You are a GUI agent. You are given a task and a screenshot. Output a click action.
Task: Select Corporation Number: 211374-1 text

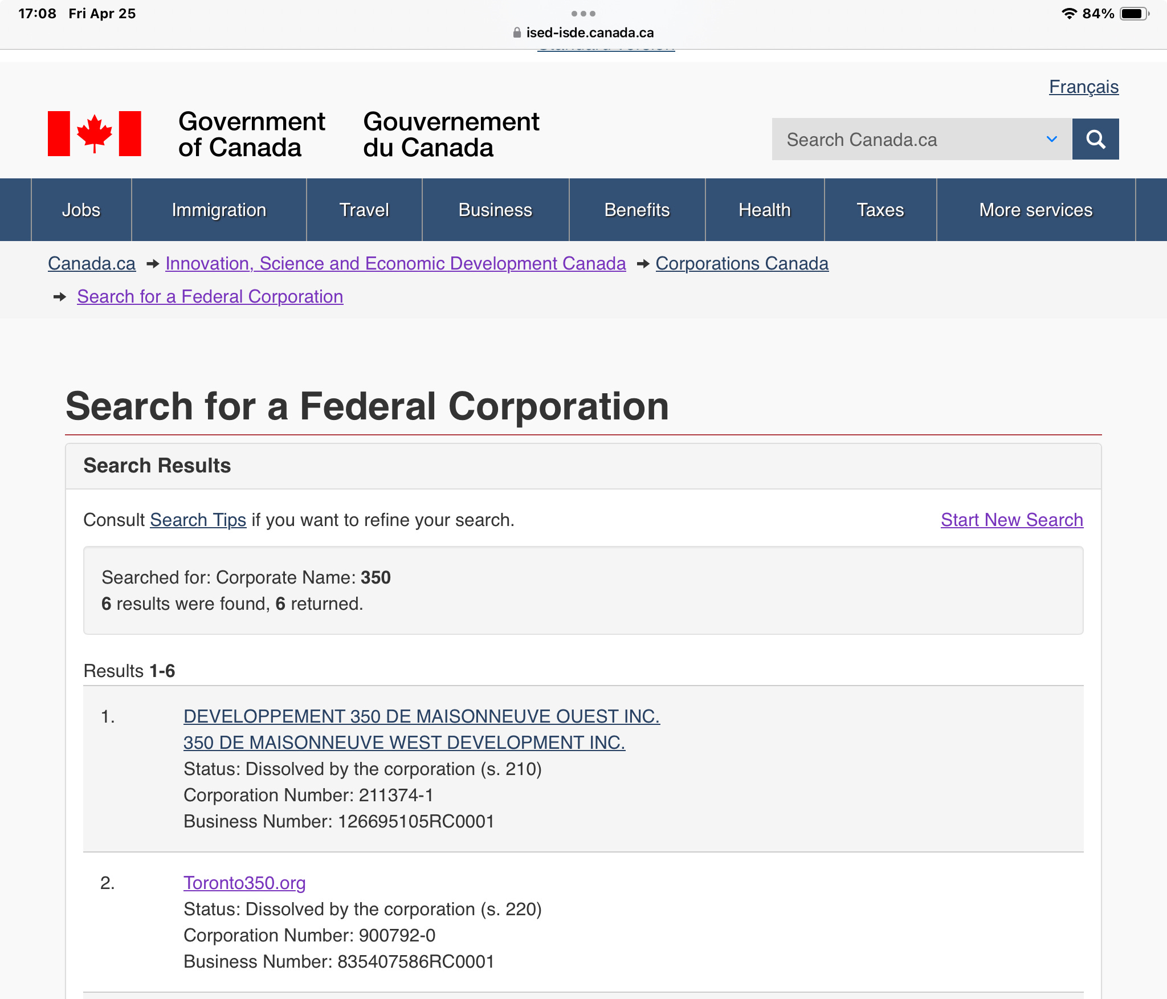pyautogui.click(x=308, y=795)
